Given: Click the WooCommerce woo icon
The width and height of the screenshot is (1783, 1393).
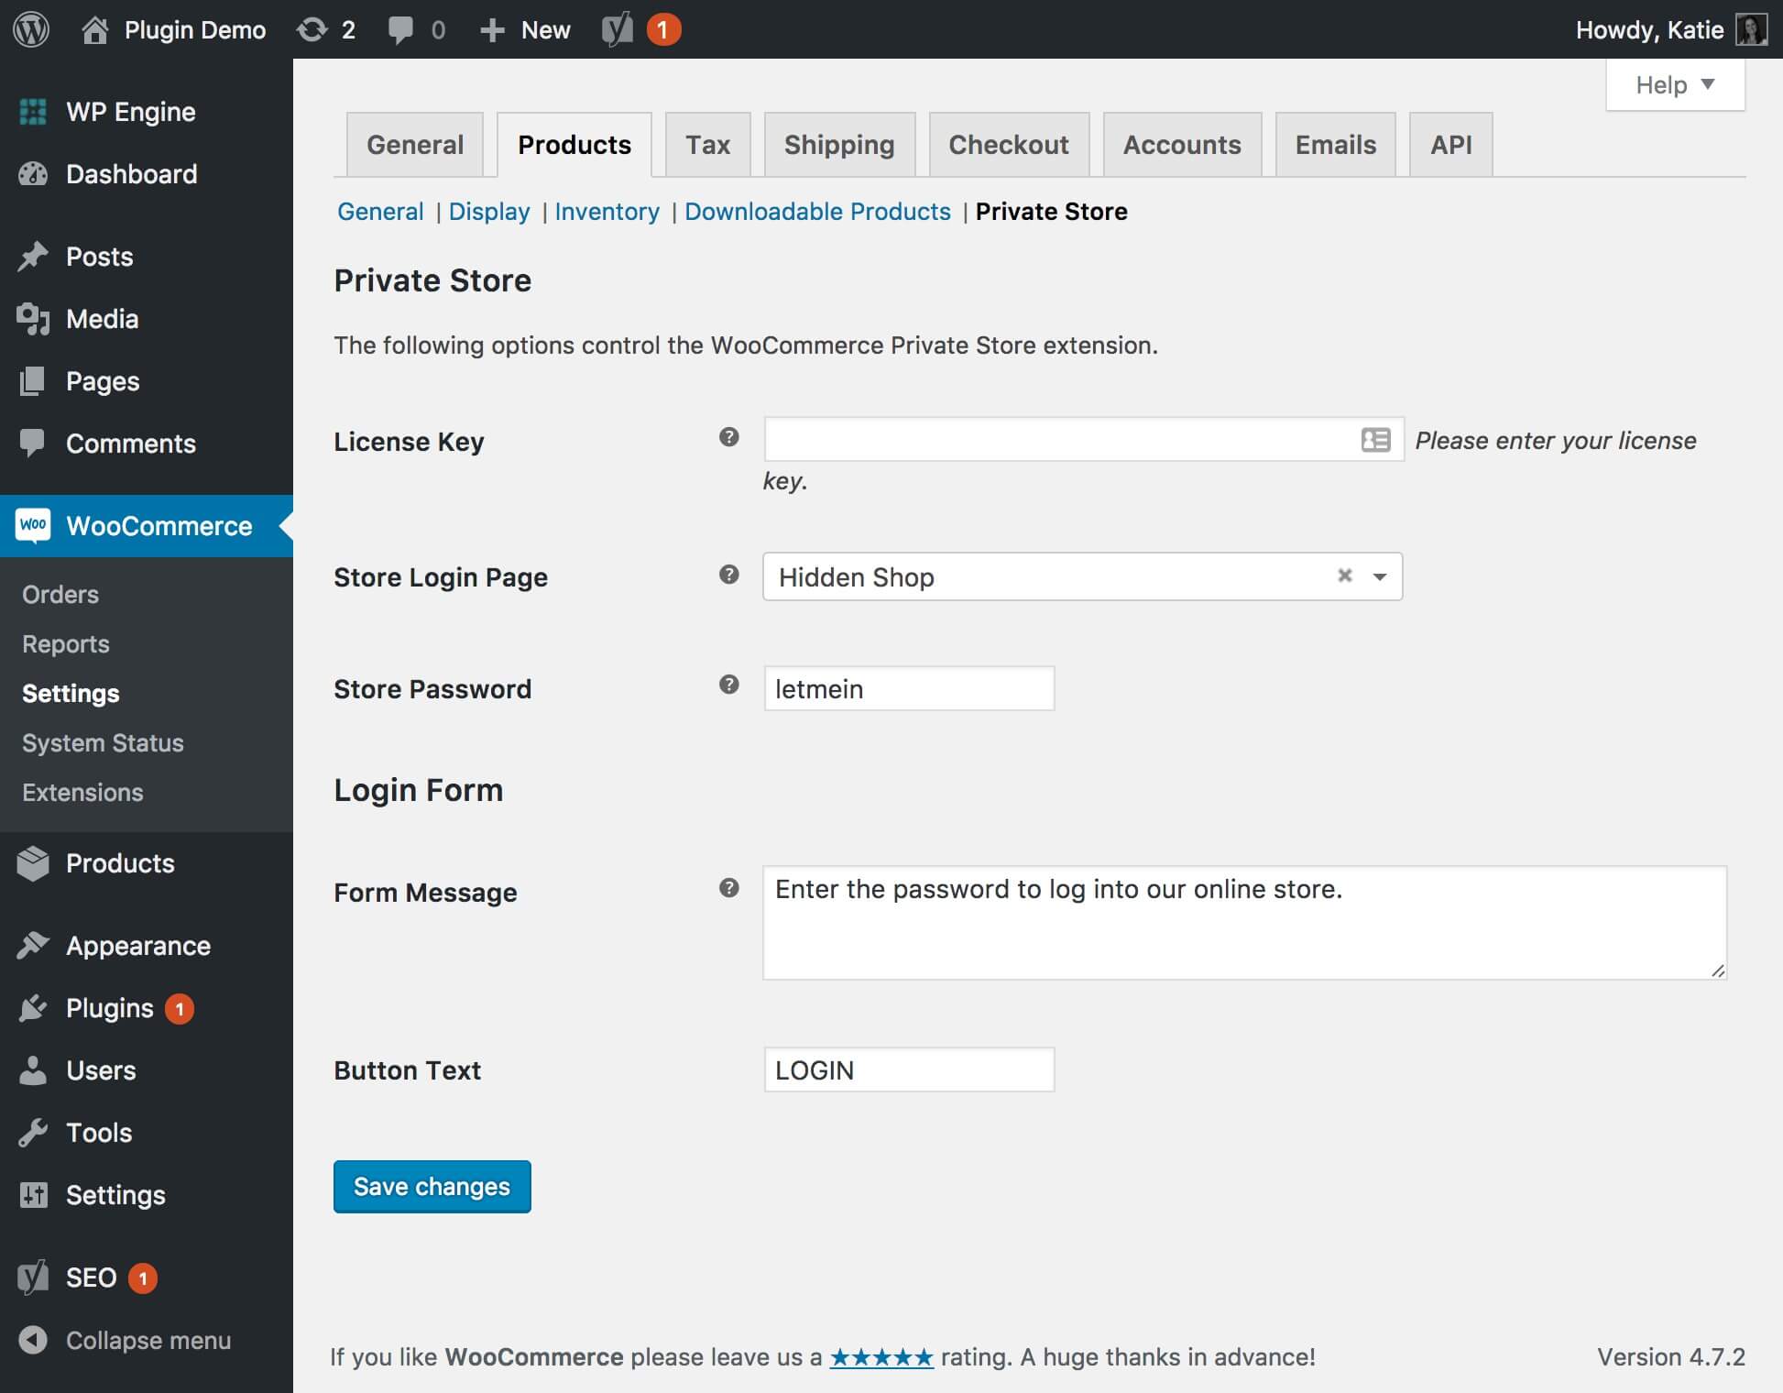Looking at the screenshot, I should point(33,525).
